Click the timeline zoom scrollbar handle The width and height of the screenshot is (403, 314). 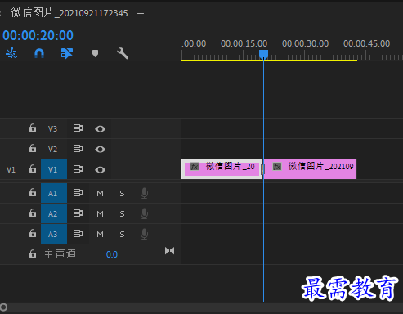3,307
